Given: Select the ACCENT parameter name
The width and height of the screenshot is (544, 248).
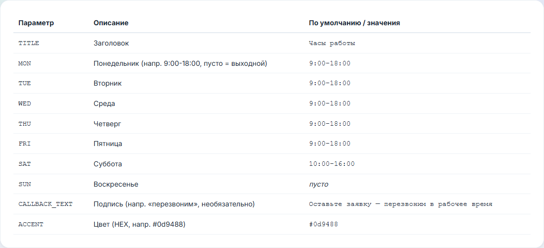Looking at the screenshot, I should click(31, 224).
